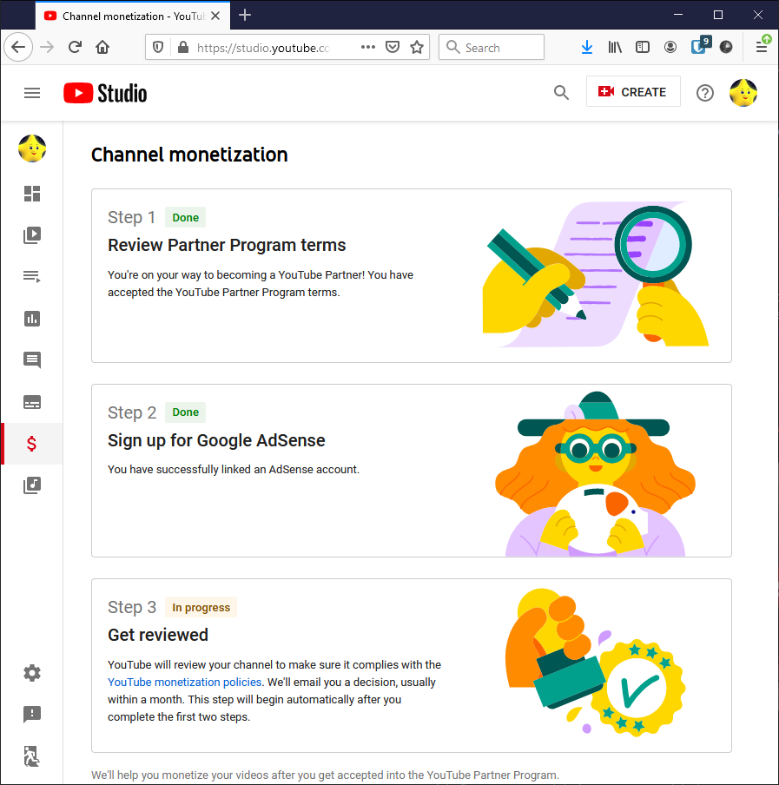Open the Help question mark icon
Image resolution: width=779 pixels, height=785 pixels.
[x=705, y=93]
